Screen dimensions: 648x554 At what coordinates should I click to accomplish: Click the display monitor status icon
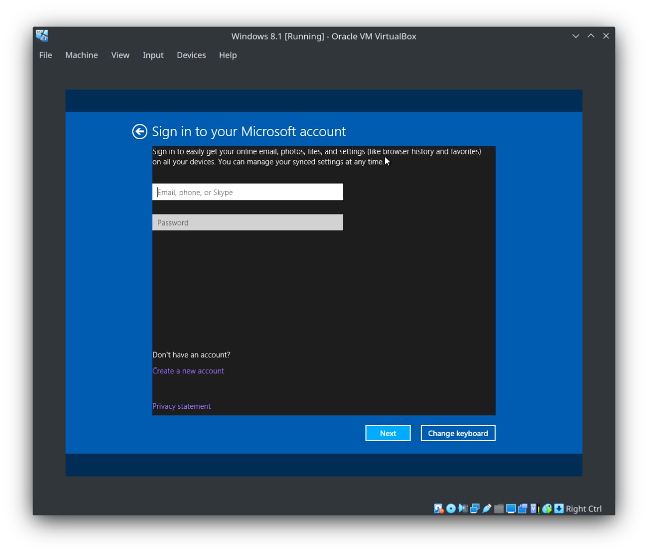pos(511,508)
